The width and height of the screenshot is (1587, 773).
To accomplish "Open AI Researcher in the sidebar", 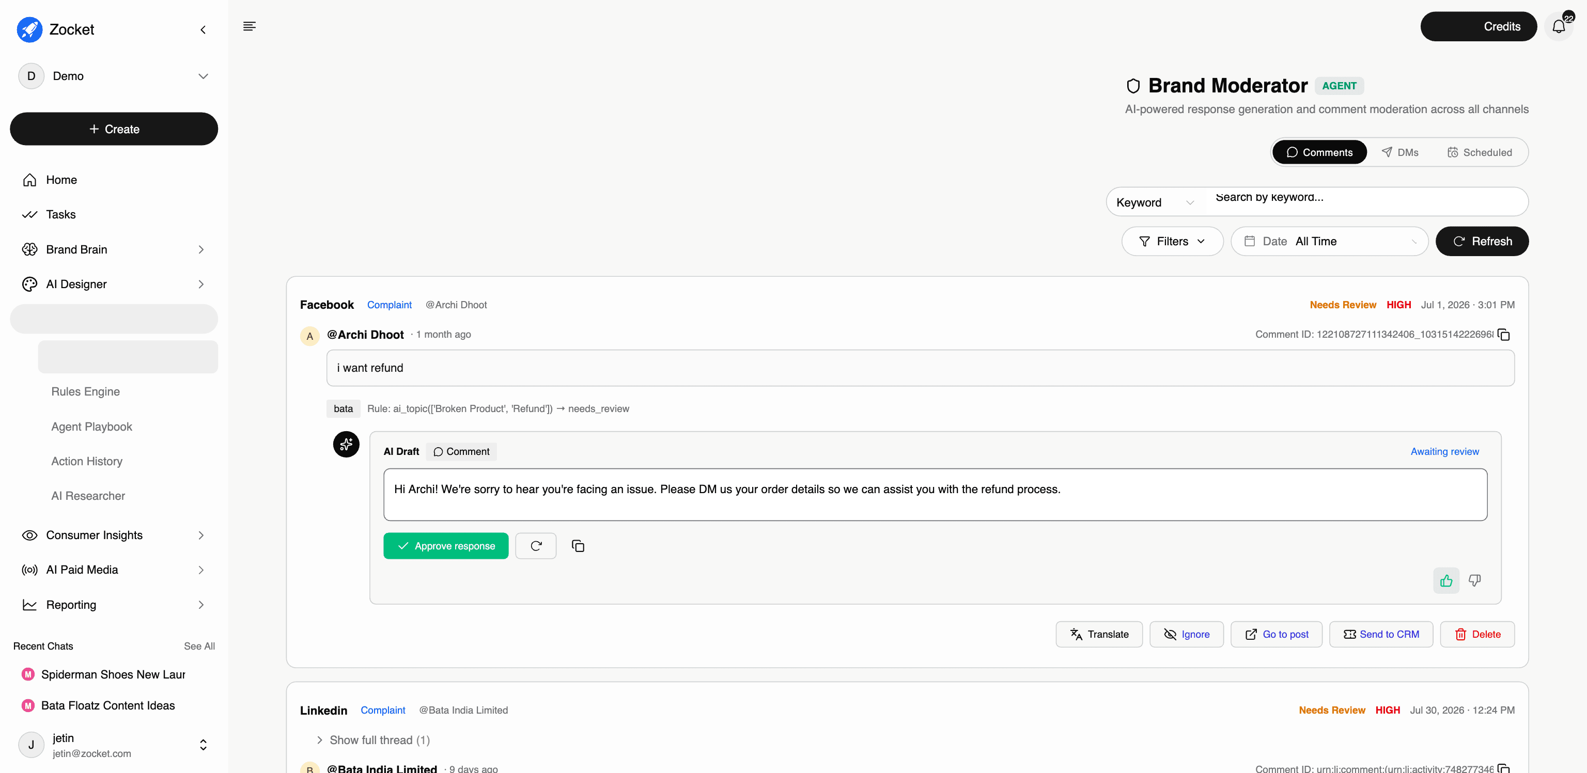I will pos(88,496).
